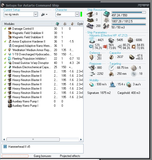Toggle Dread Guristas Warp Disruptor checkmark

5,63
